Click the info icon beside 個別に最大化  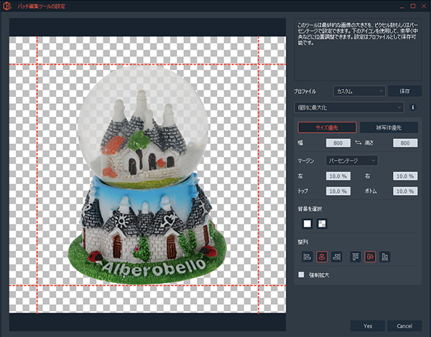[413, 108]
